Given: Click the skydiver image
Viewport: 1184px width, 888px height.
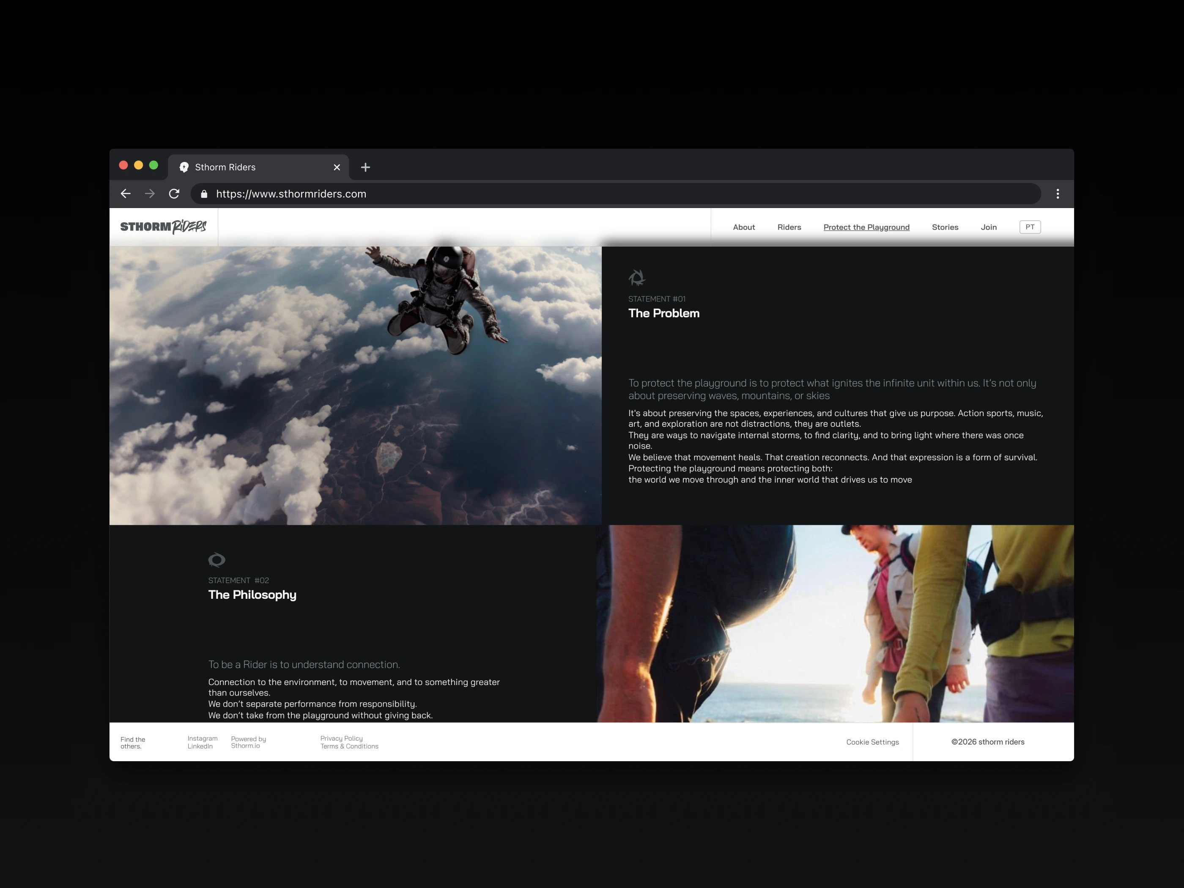Looking at the screenshot, I should tap(356, 385).
